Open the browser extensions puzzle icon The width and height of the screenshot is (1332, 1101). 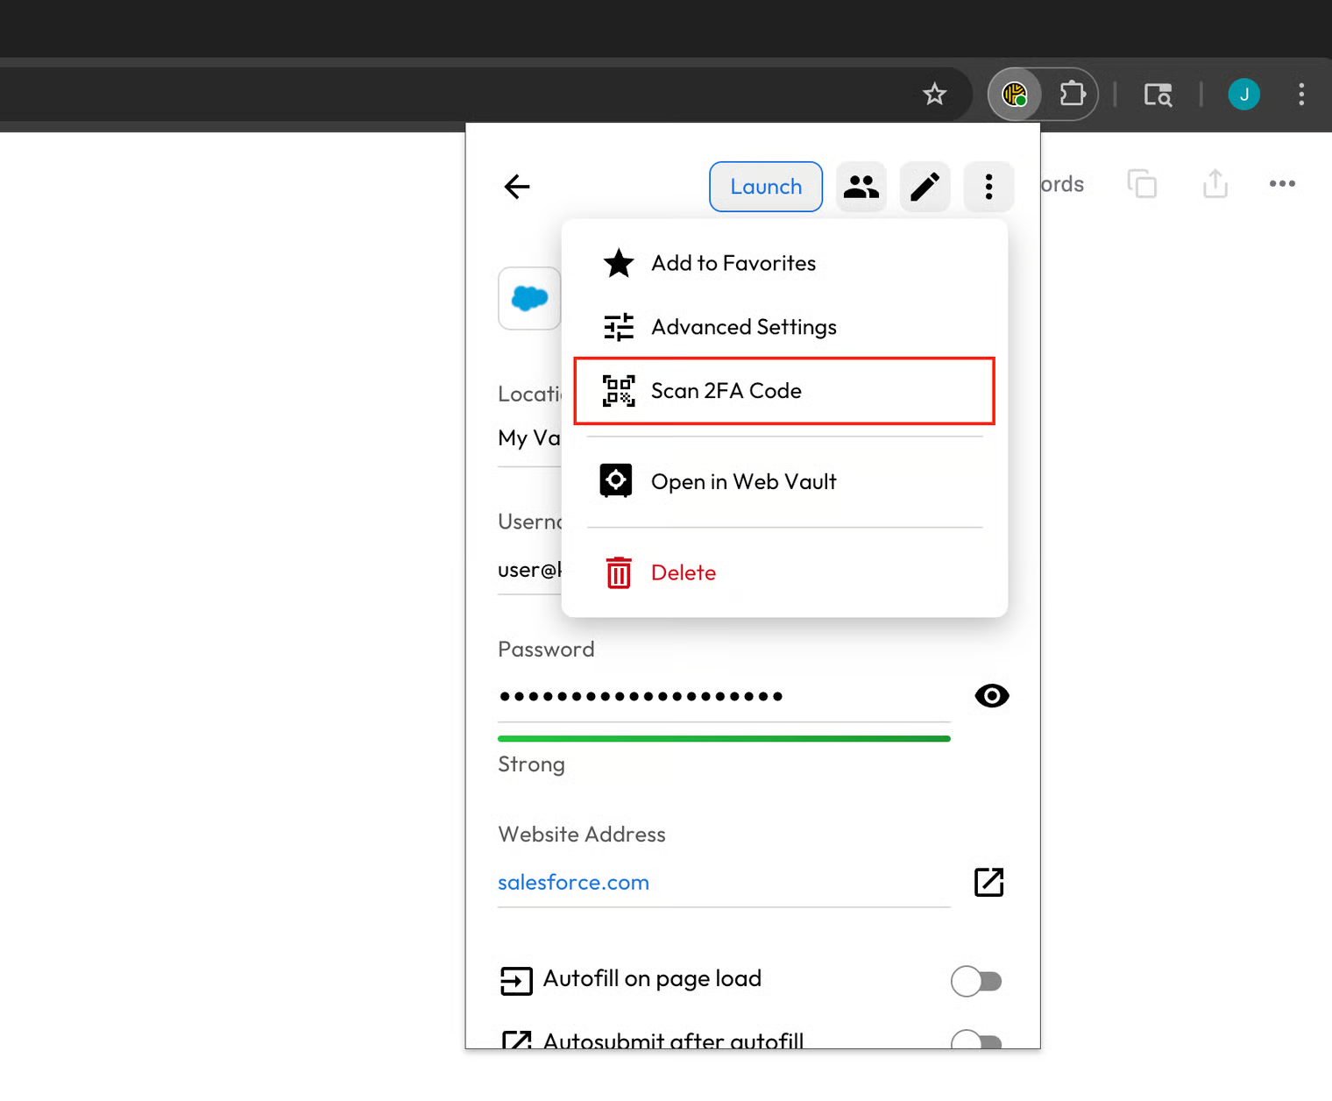[x=1072, y=94]
